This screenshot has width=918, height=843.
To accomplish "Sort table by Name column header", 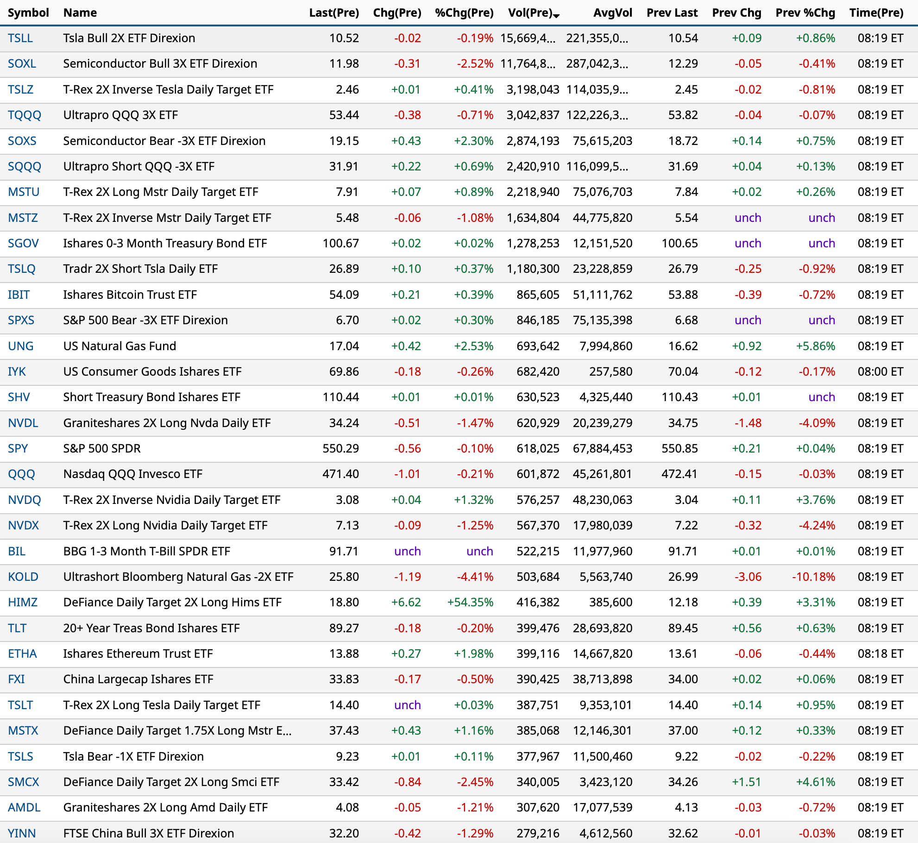I will click(x=80, y=13).
